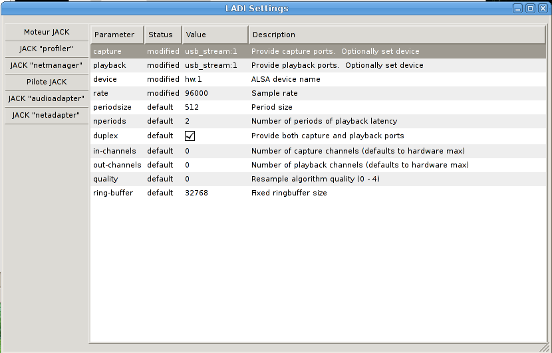Select the device parameter name
Image resolution: width=552 pixels, height=353 pixels.
(105, 79)
